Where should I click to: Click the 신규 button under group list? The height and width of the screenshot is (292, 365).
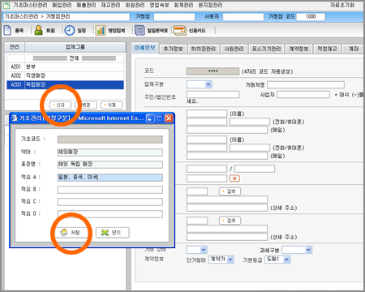point(60,105)
